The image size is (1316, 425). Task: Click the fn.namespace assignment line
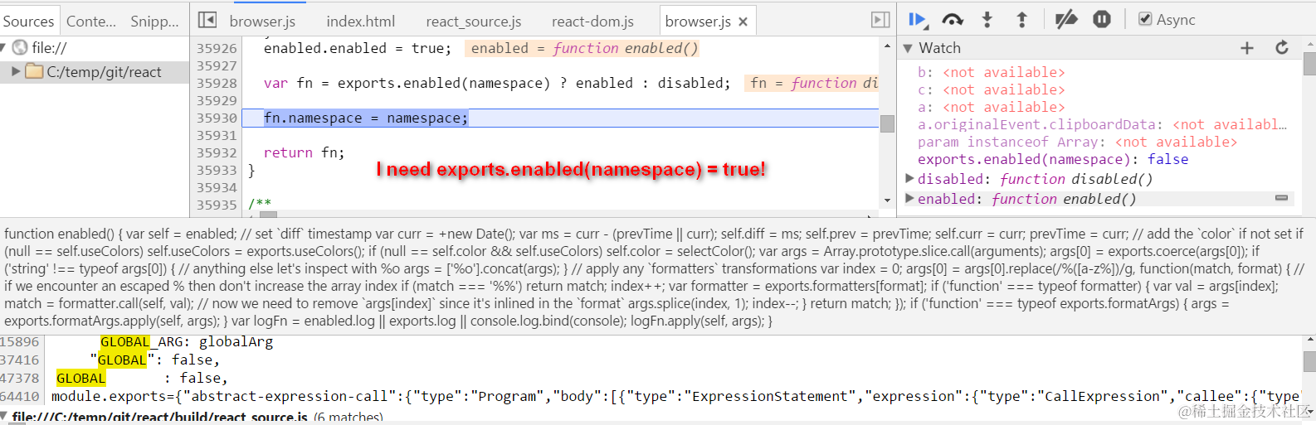coord(366,118)
